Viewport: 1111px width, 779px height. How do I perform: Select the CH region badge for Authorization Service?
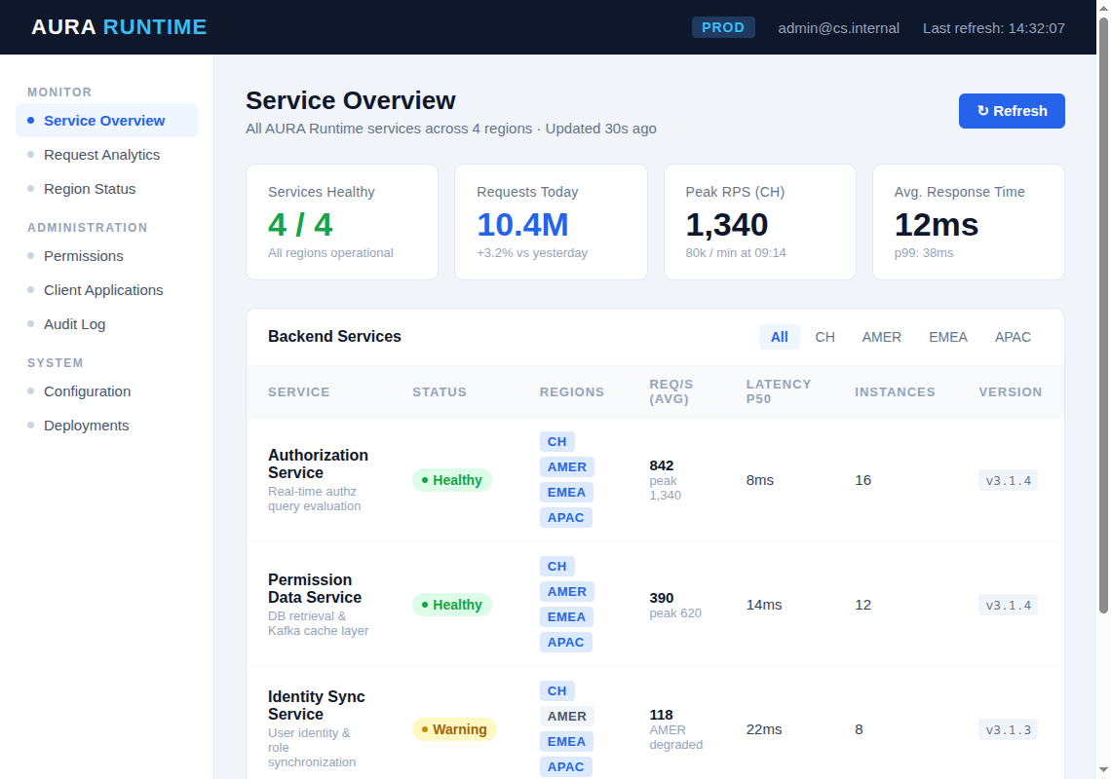coord(556,441)
